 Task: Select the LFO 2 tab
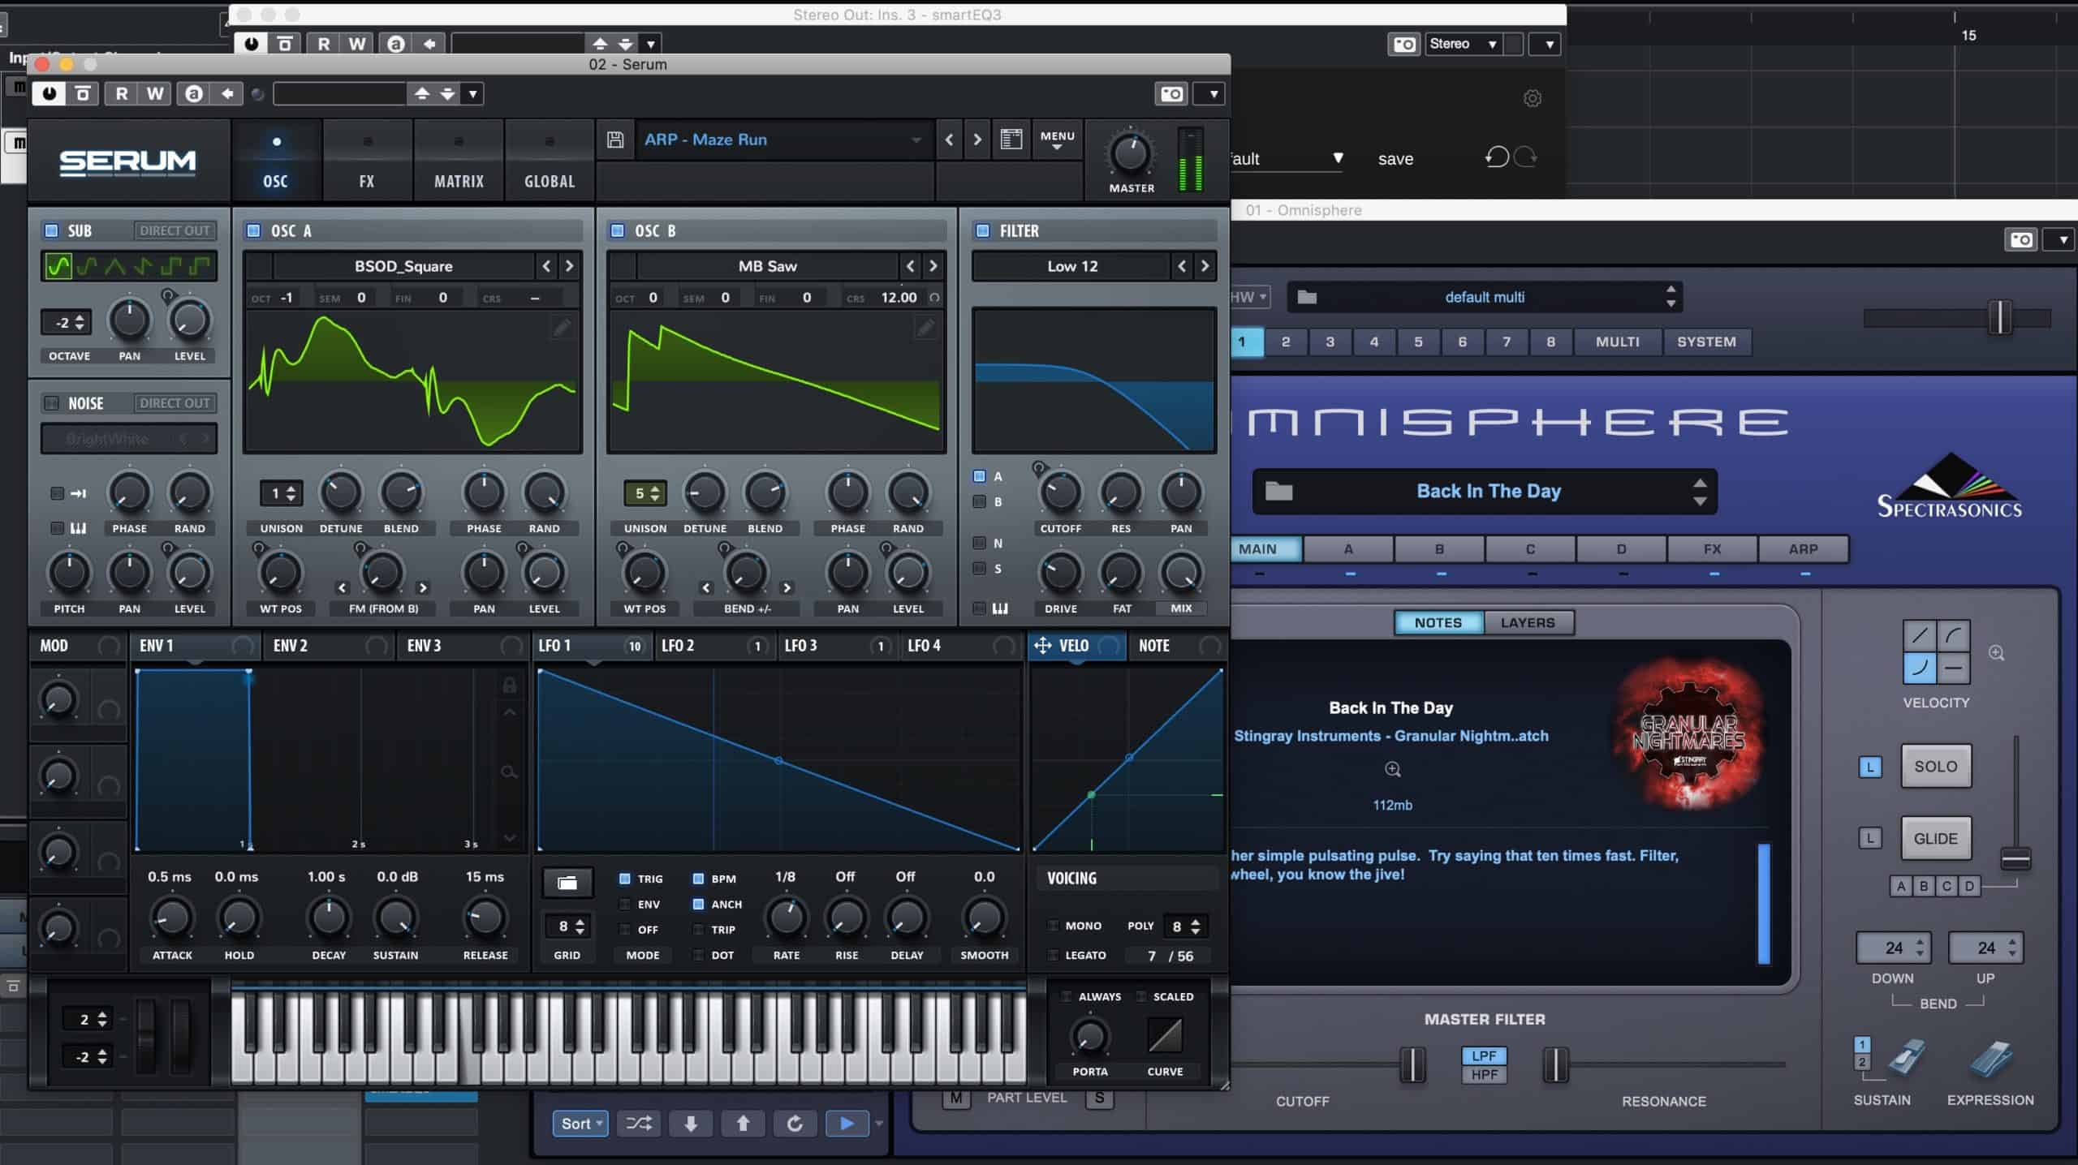pos(714,646)
